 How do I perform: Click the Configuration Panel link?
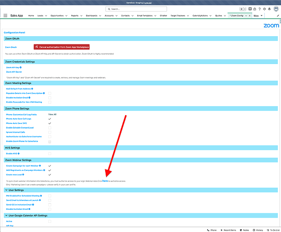tap(14, 32)
